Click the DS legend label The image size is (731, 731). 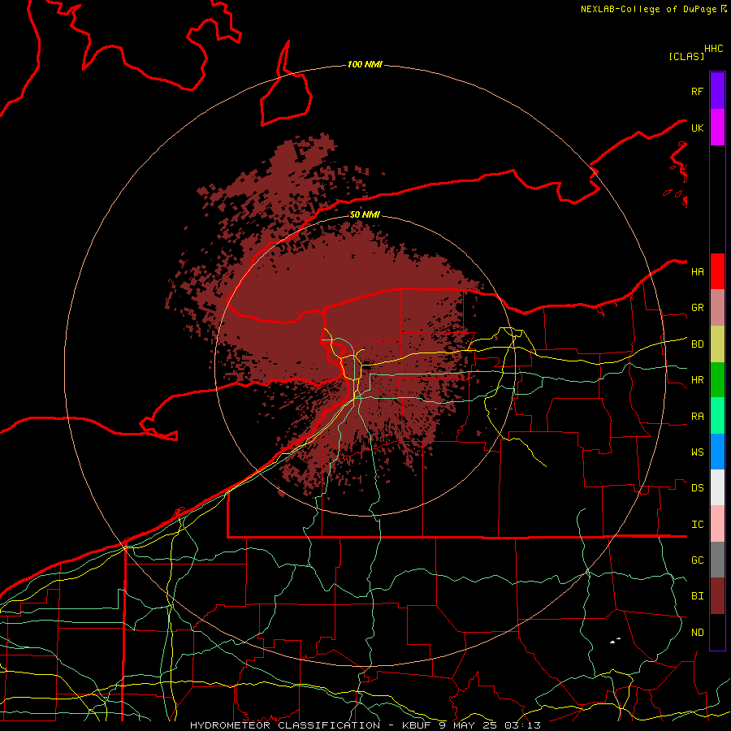pos(698,488)
